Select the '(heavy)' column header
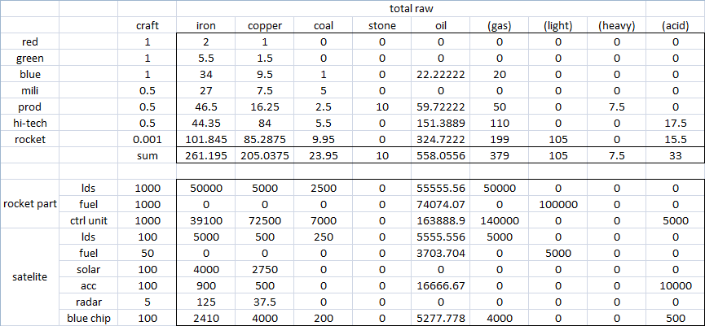The image size is (705, 326). tap(616, 25)
